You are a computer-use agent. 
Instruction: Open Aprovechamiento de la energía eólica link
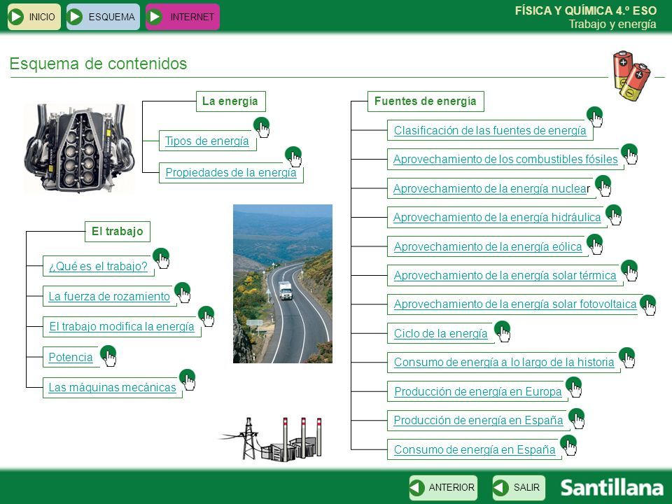coord(488,247)
